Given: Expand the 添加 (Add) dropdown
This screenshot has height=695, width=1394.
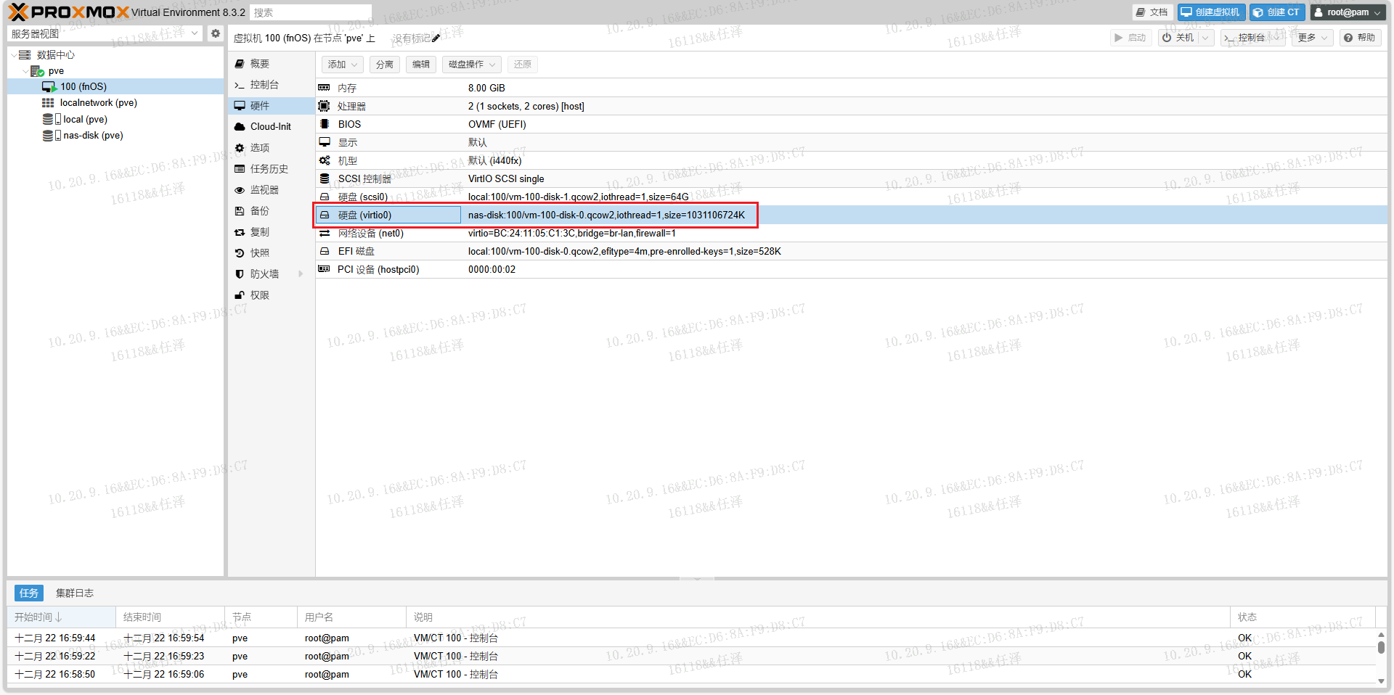Looking at the screenshot, I should tap(342, 65).
